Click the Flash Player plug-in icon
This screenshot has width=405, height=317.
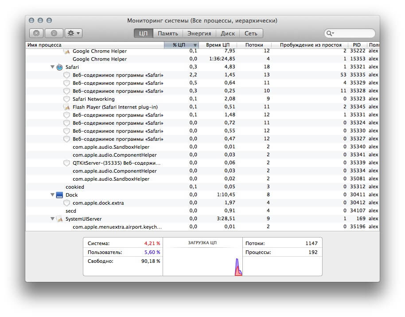66,107
